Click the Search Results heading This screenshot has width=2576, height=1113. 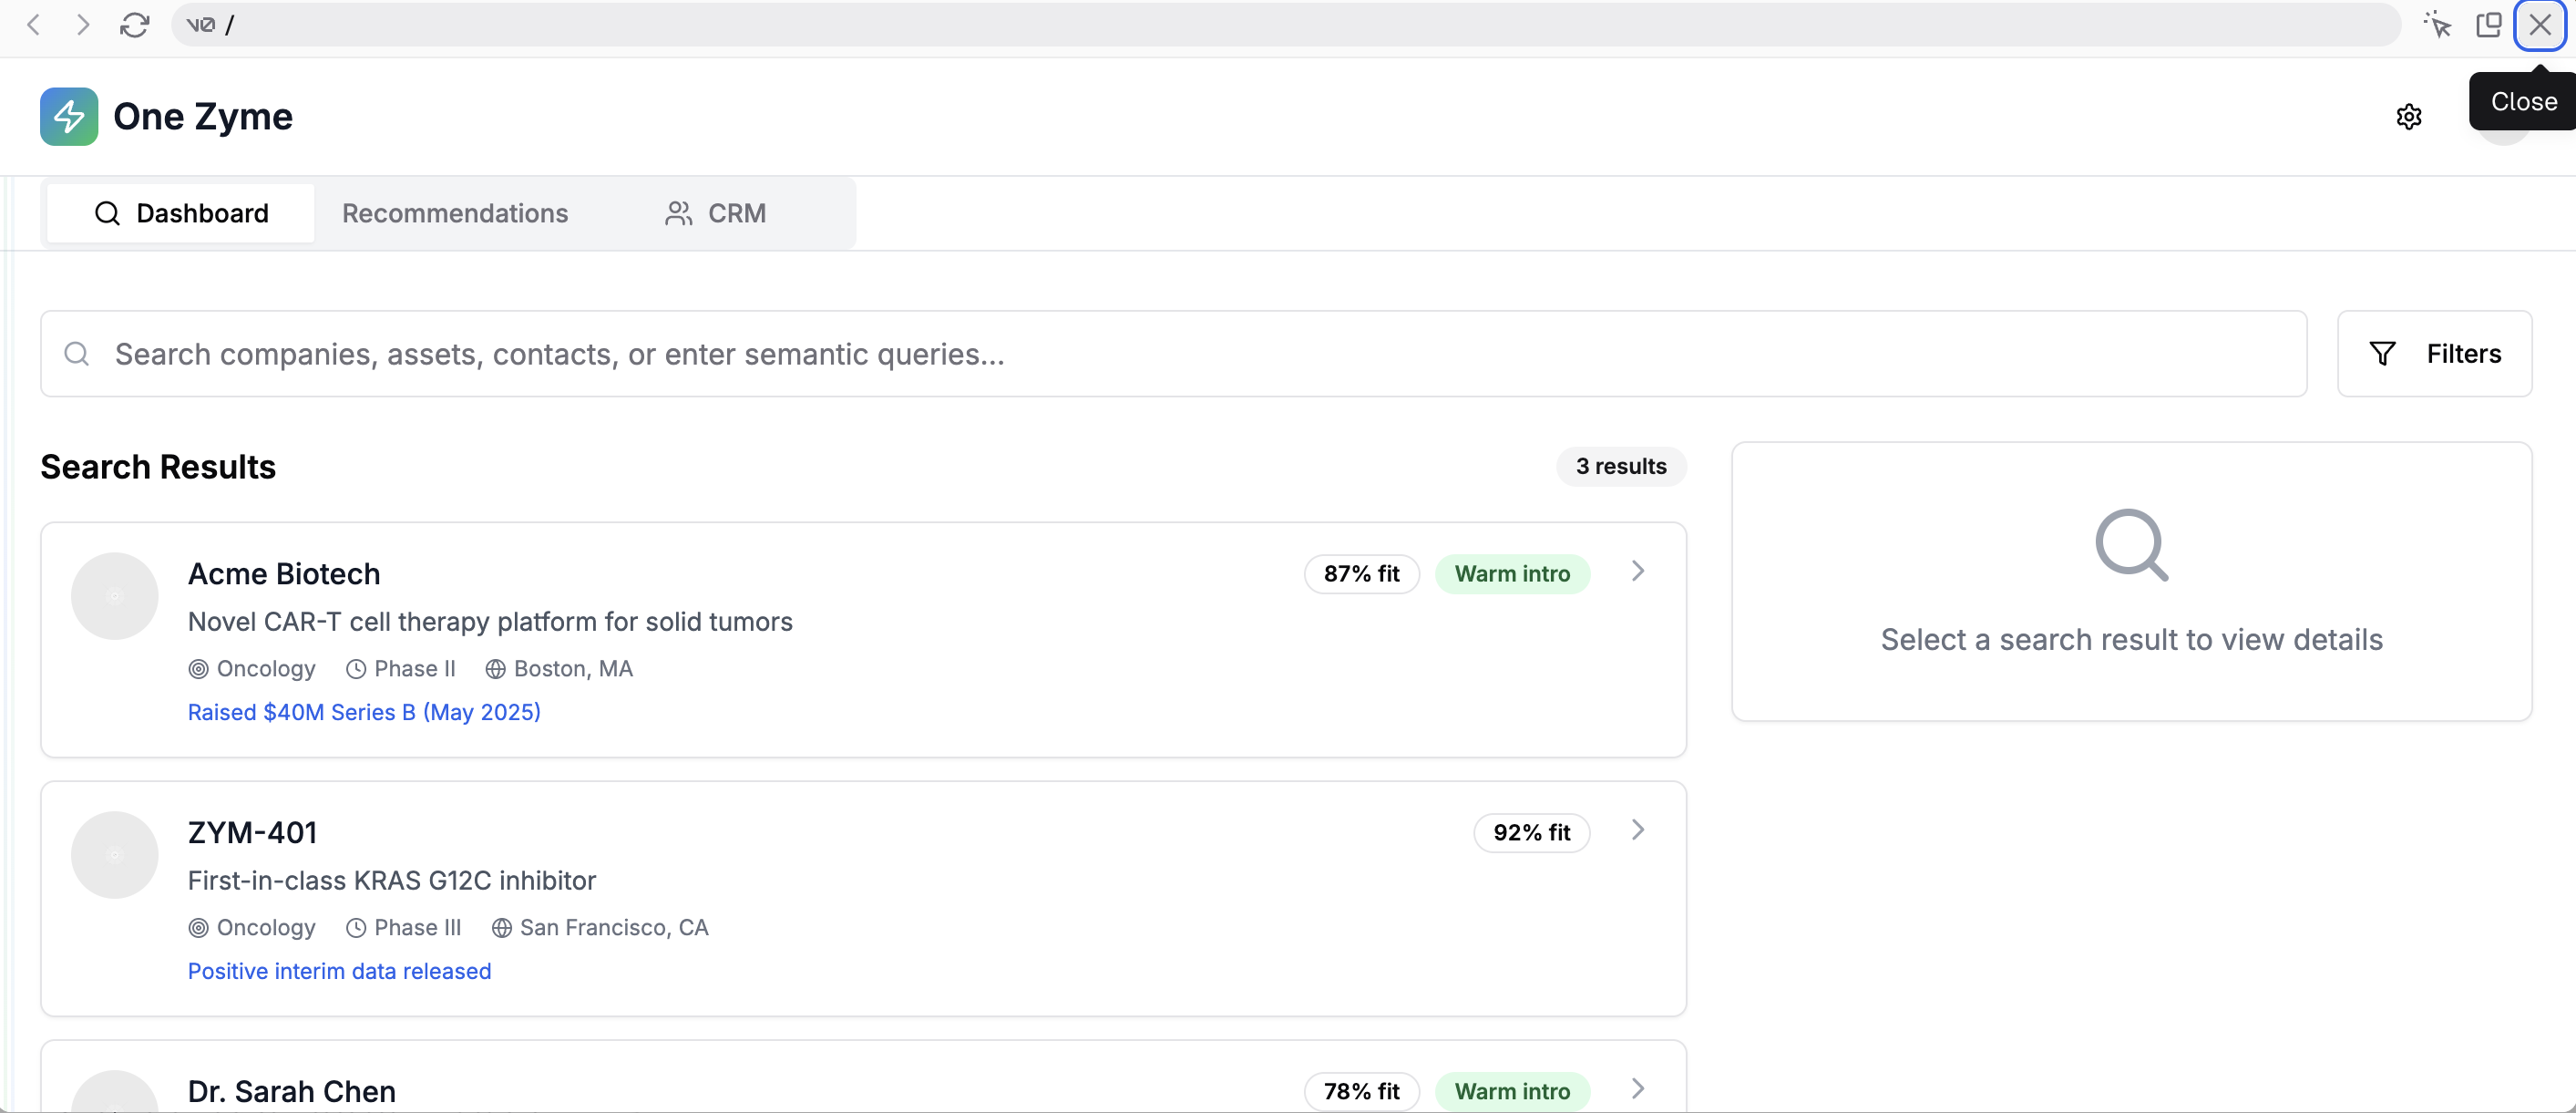click(158, 467)
